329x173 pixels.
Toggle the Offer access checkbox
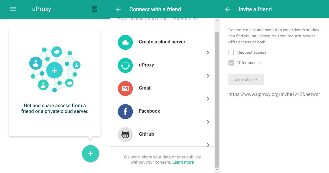(231, 63)
